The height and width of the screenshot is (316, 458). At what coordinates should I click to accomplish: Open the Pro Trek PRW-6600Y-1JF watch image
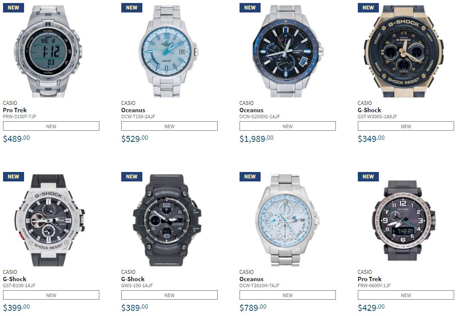pos(405,220)
